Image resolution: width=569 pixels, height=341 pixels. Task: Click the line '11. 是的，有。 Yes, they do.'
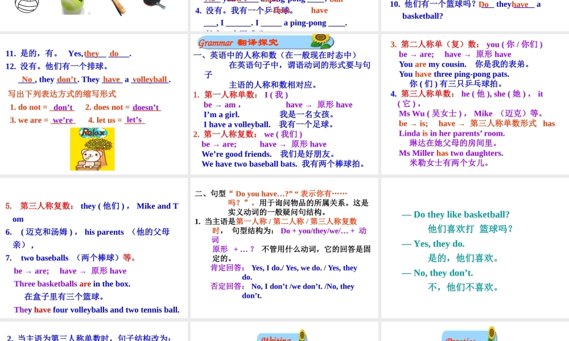coord(68,53)
